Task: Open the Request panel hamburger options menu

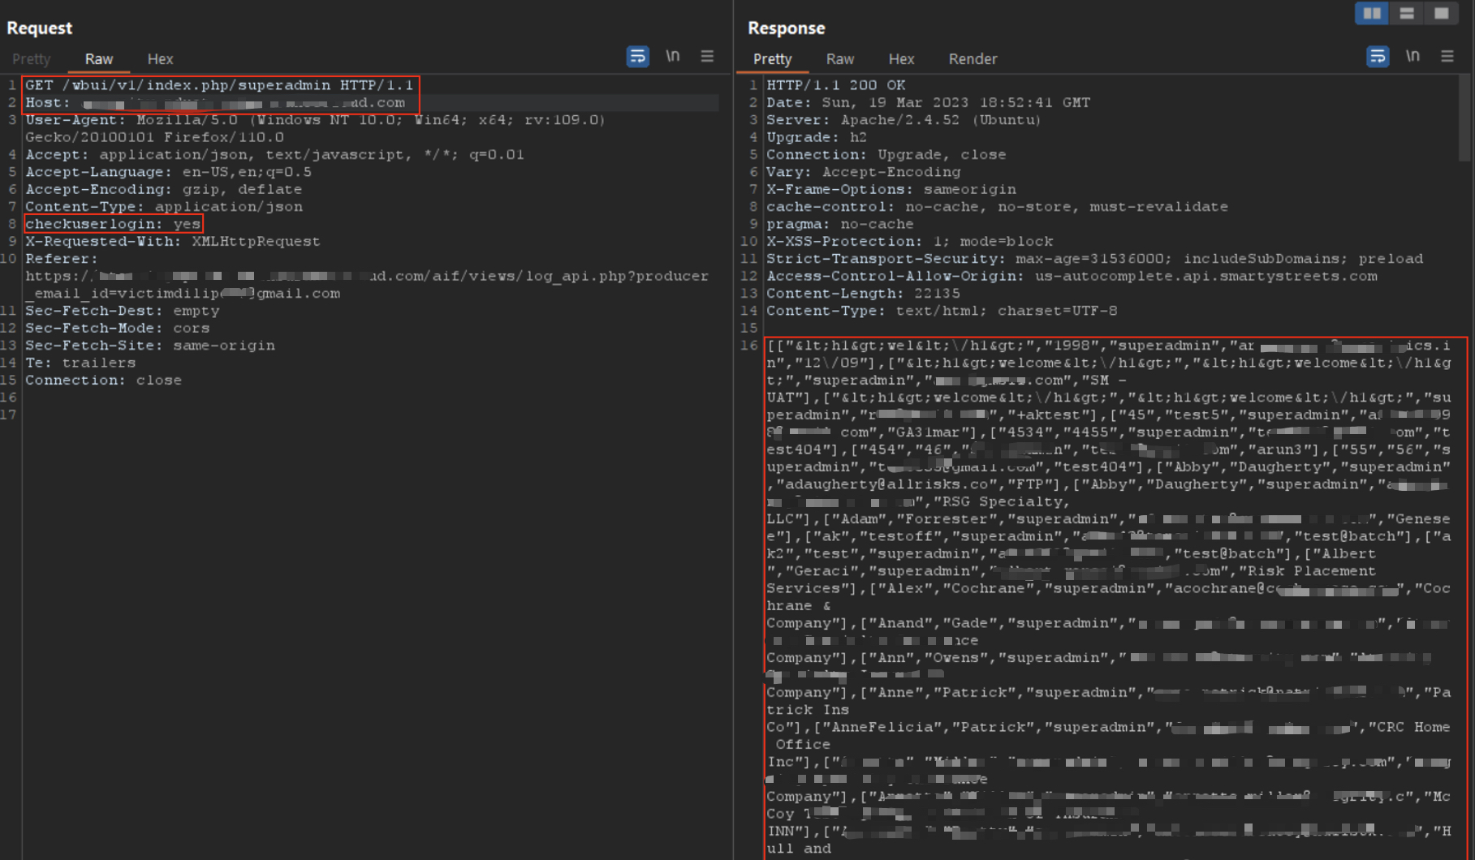Action: (707, 57)
